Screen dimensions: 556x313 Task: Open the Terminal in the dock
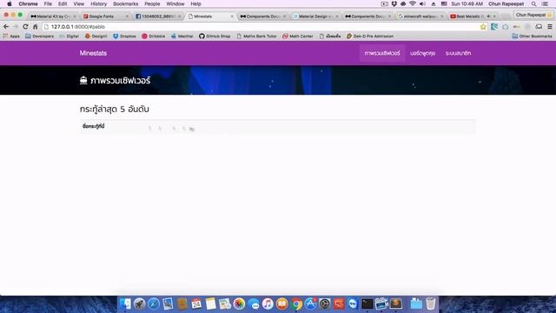pos(367,303)
